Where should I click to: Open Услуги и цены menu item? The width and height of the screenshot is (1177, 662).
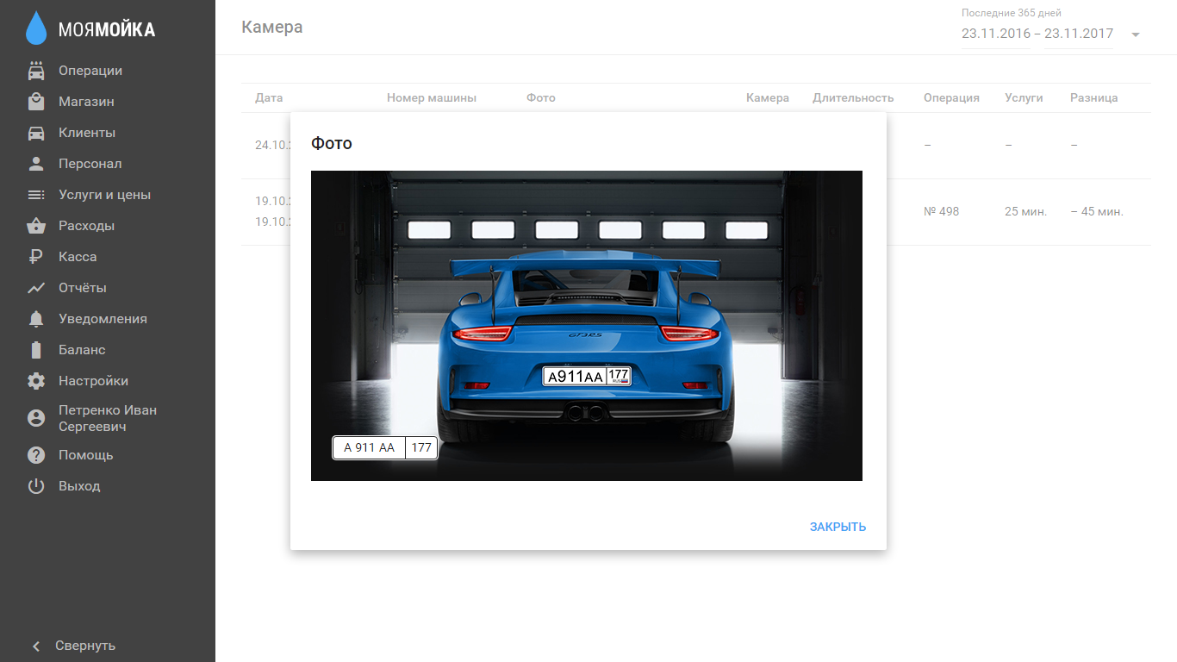104,195
